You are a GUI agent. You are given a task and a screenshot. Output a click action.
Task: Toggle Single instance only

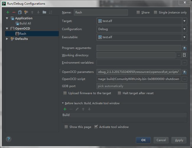(x=155, y=12)
